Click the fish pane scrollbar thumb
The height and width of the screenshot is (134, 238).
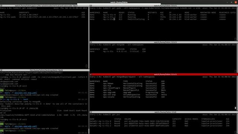[x=89, y=131]
